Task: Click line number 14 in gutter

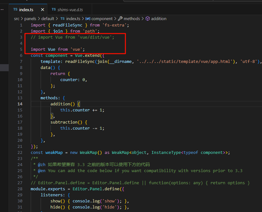Action: pyautogui.click(x=20, y=104)
